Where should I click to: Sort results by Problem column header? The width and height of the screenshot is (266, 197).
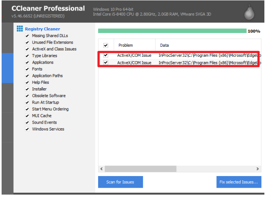(135, 45)
